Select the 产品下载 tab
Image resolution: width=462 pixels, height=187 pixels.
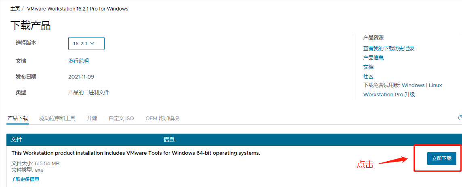(x=18, y=118)
